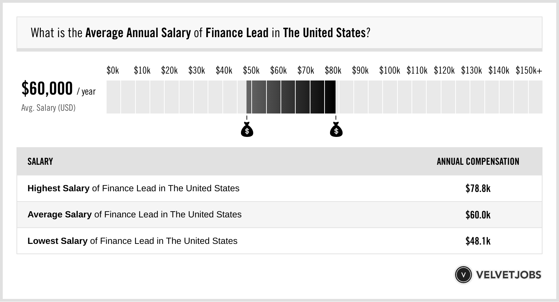The image size is (559, 302).
Task: Select the Average Salary row label
Action: click(134, 215)
